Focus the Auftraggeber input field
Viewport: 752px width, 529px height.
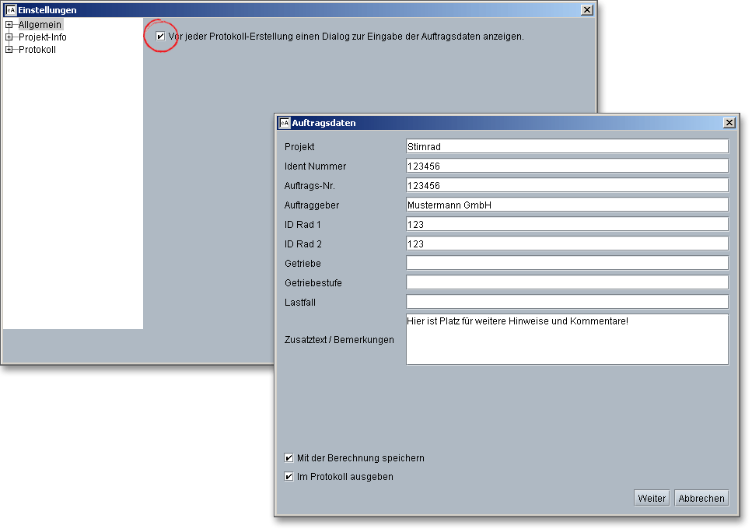tap(566, 205)
